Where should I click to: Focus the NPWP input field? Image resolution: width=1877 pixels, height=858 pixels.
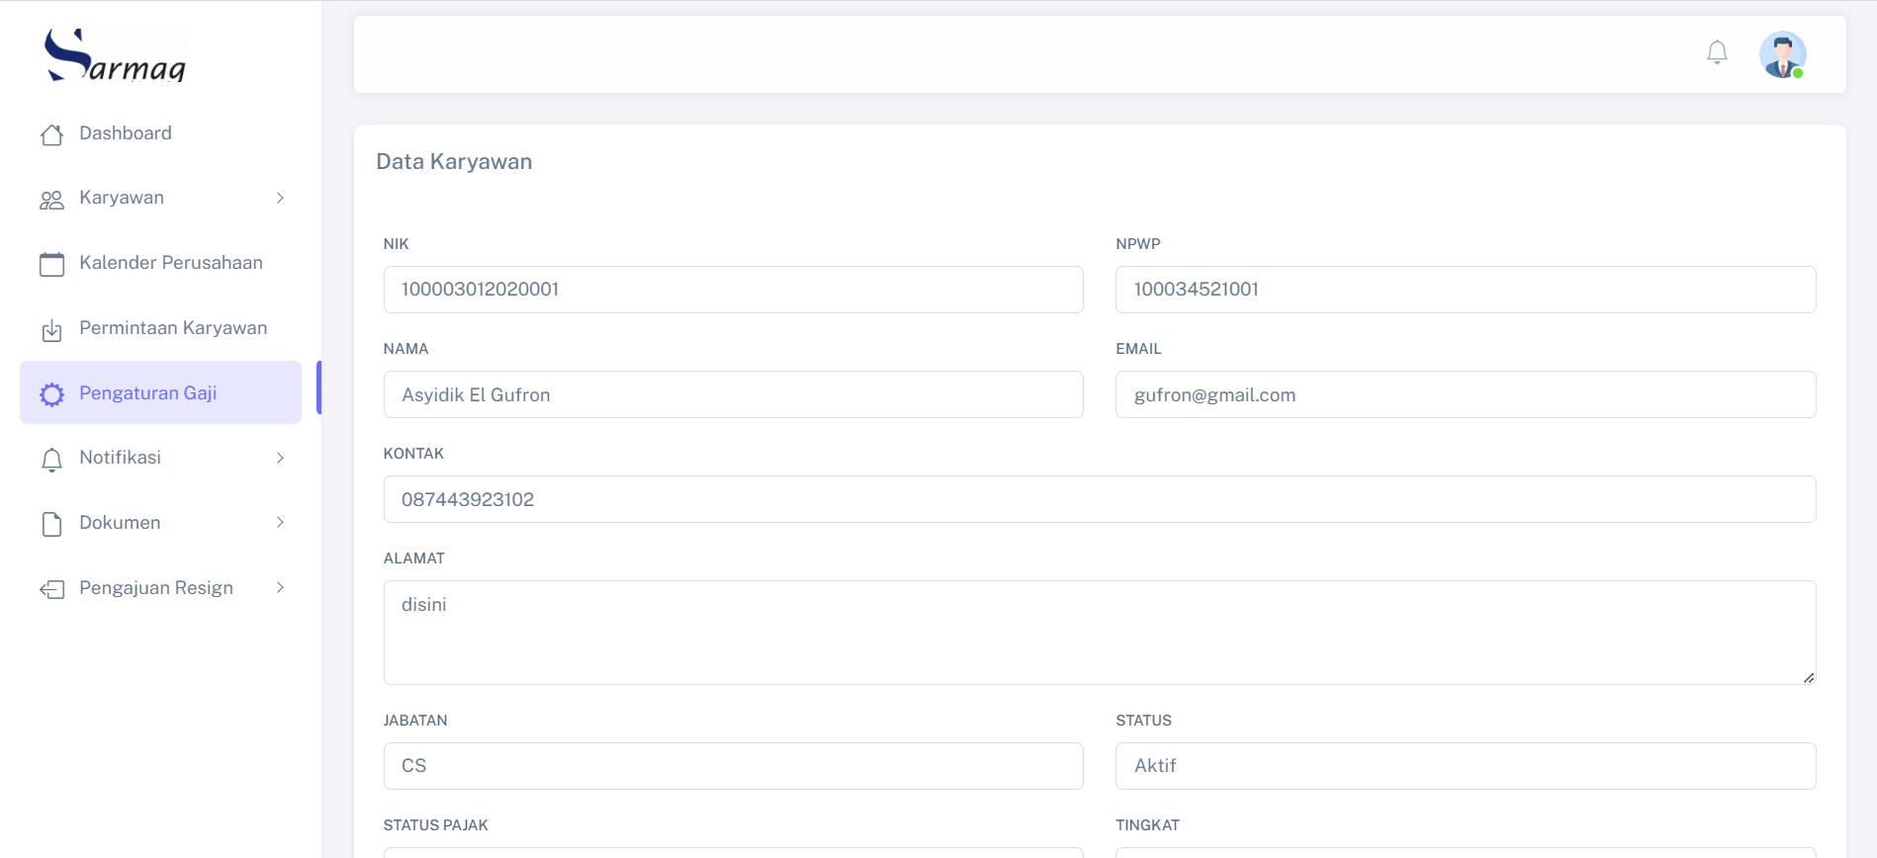[x=1466, y=290]
